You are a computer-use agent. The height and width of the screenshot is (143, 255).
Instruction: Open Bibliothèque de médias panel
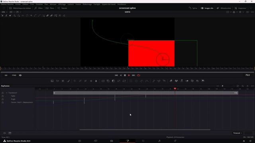(x=20, y=8)
